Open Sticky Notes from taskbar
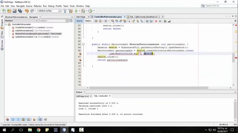The width and height of the screenshot is (238, 133). [47, 130]
